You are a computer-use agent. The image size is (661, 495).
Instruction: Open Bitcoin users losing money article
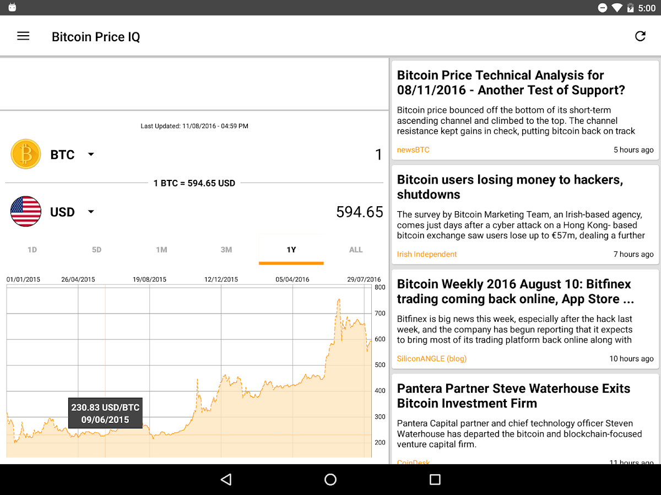coord(525,215)
